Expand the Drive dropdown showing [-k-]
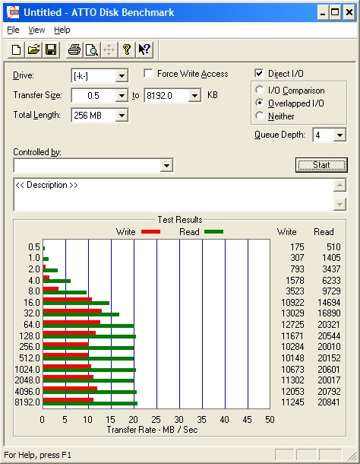The height and width of the screenshot is (464, 360). (x=122, y=76)
